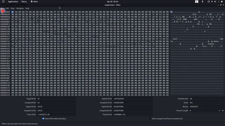Screen dimensions: 225x126
Task: Select the 5A byte in the first hex row
Action: (16, 12)
